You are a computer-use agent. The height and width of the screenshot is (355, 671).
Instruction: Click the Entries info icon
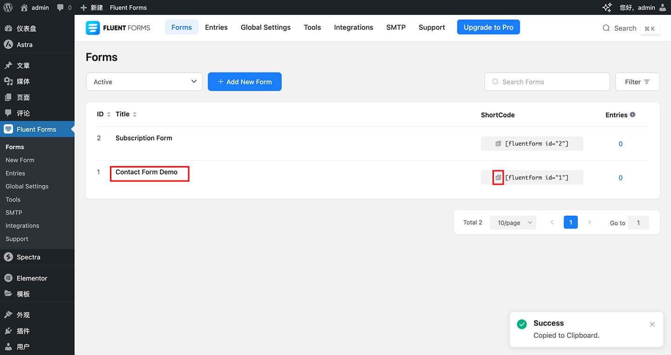633,114
